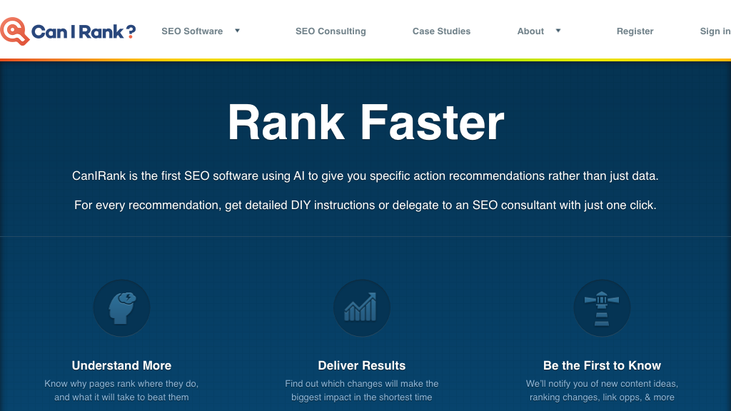Screen dimensions: 731x411
Task: Click the Register link
Action: (x=635, y=31)
